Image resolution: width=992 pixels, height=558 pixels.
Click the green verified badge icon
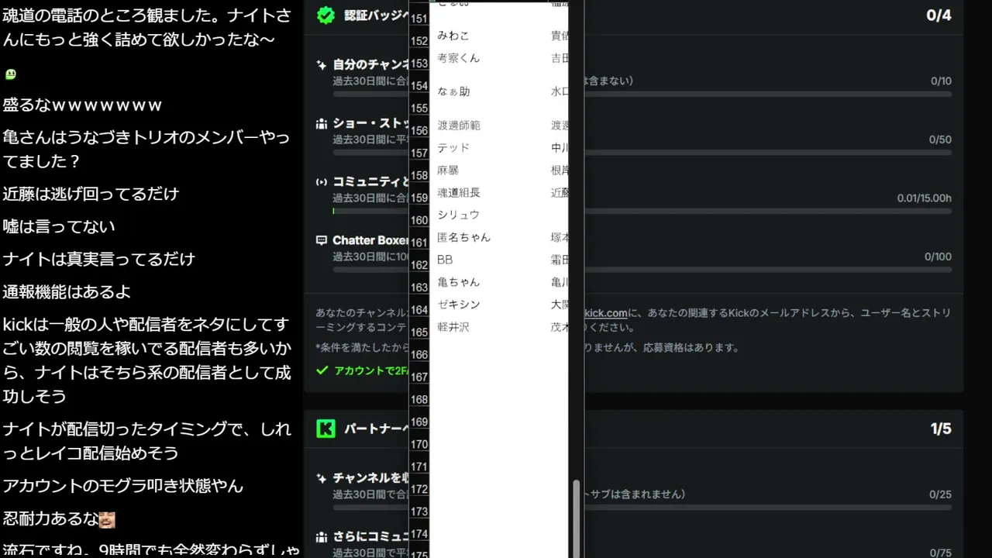326,15
